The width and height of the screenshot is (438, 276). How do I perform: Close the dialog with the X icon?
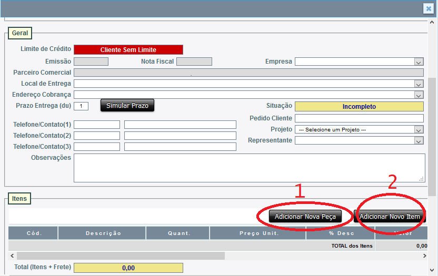coord(429,8)
